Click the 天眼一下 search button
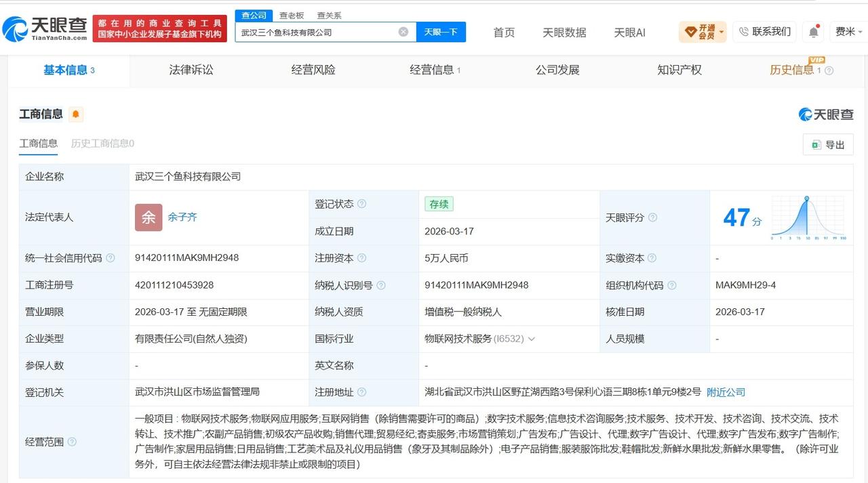868x483 pixels. pos(441,32)
